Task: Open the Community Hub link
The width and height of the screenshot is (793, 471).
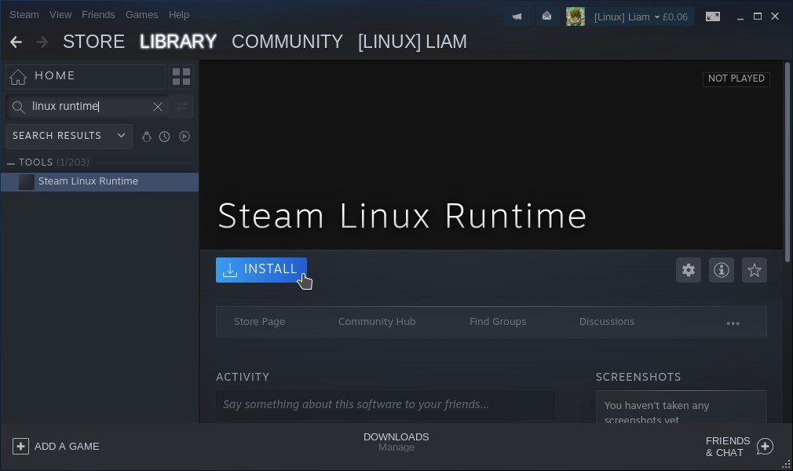Action: point(377,322)
